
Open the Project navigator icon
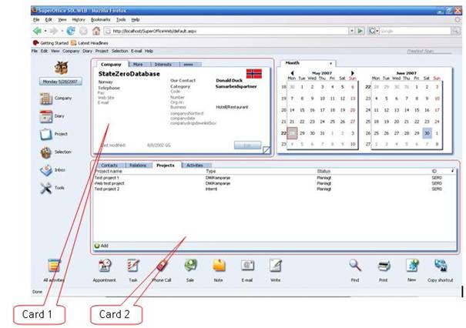[x=46, y=134]
